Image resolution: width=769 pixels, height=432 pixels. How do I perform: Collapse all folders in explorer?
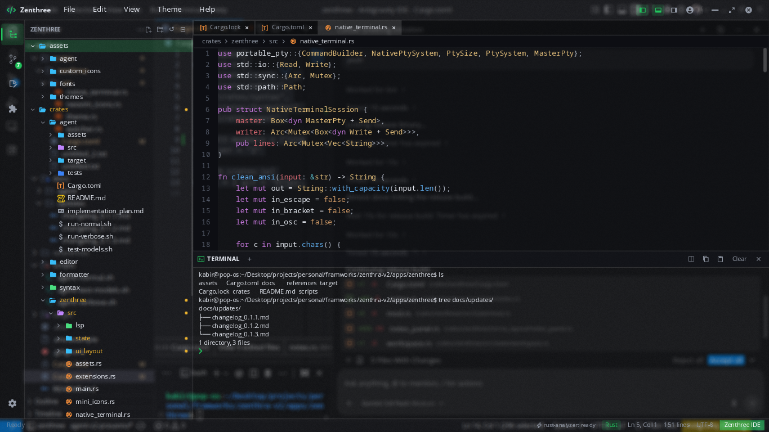(184, 29)
